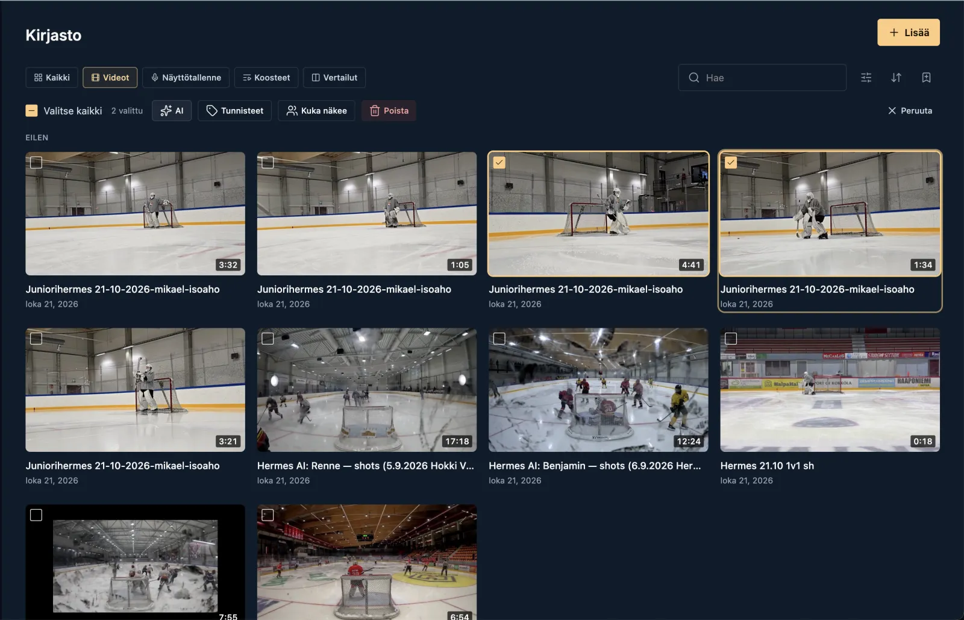Open the 6:54 video thumbnail

click(x=367, y=562)
